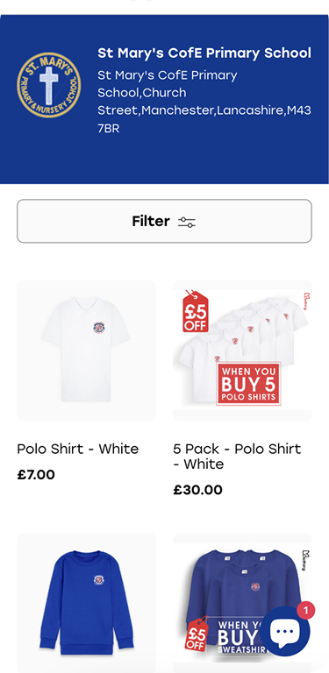The height and width of the screenshot is (673, 329).
Task: Click the chat notification badge showing 1
Action: 306,610
